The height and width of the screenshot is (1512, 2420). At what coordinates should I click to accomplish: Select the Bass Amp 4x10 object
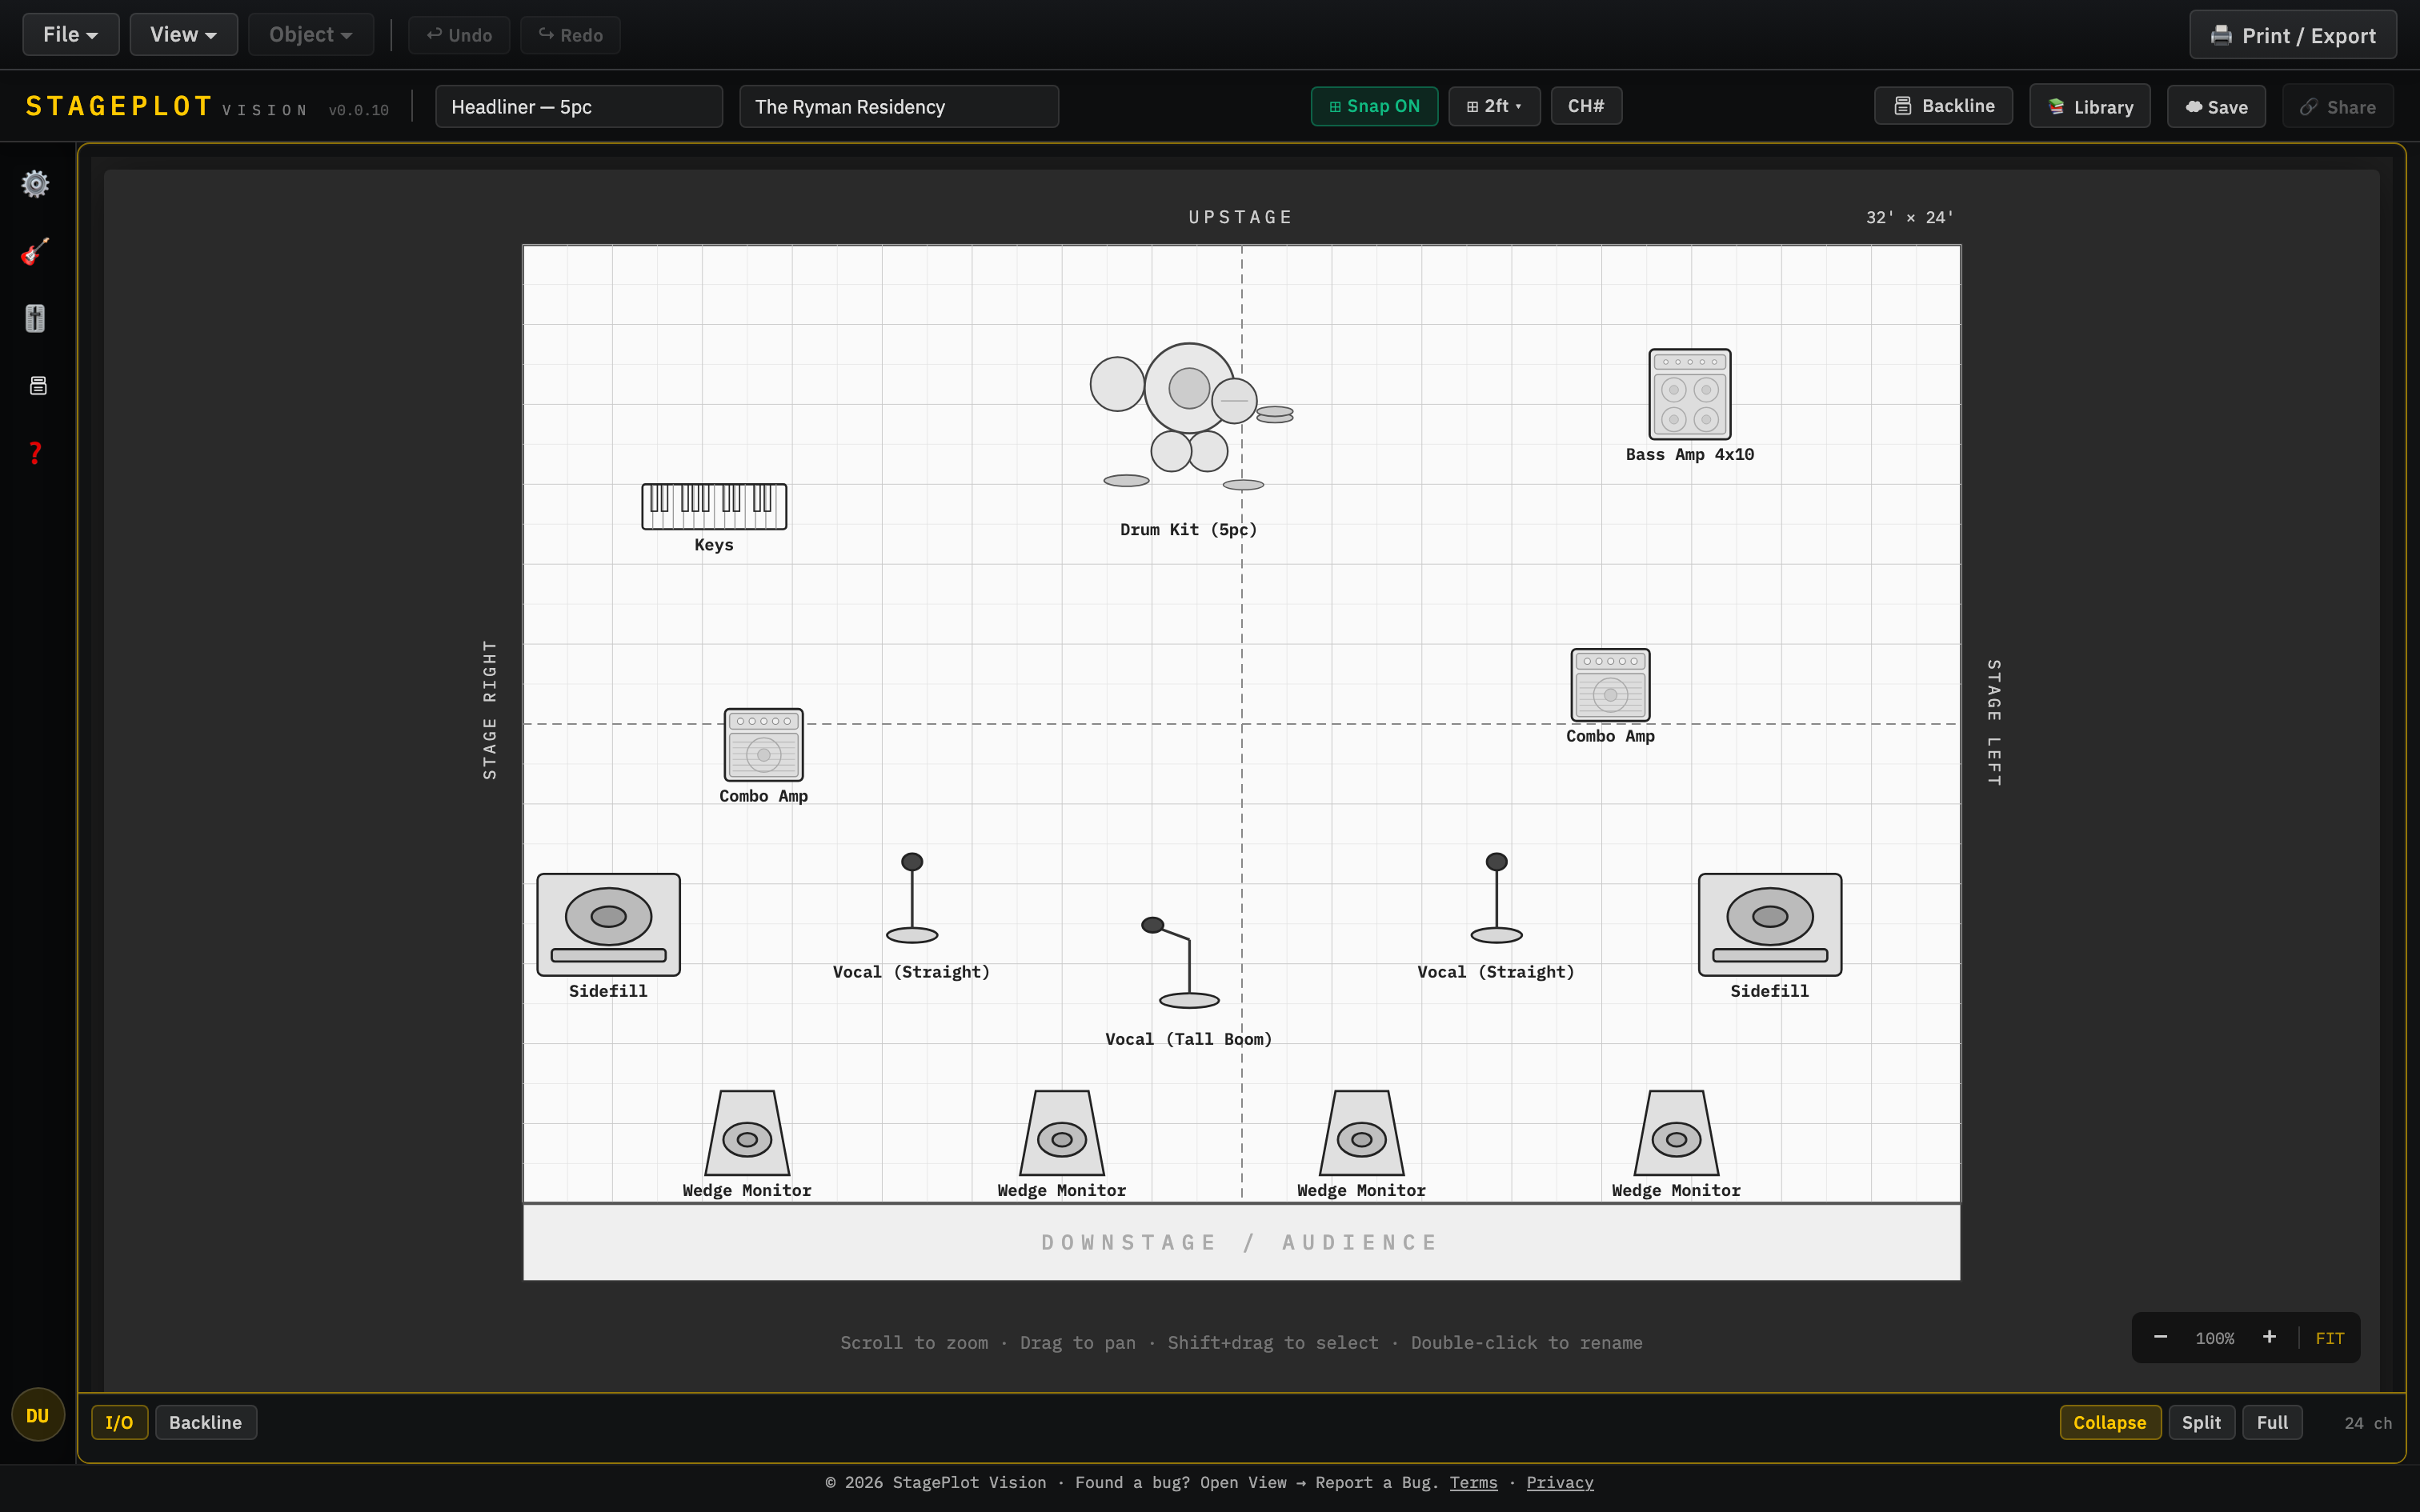(x=1690, y=394)
